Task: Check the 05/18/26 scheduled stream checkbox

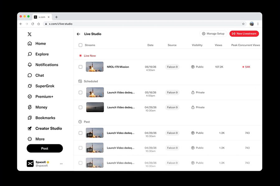Action: 81,93
